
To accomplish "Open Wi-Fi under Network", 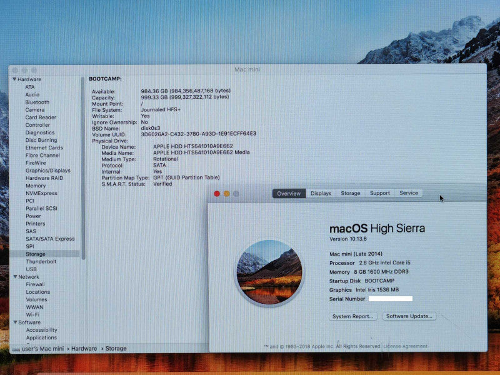I will click(32, 314).
